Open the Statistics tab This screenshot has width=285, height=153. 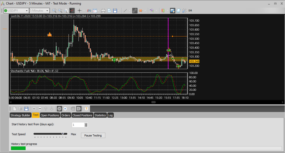point(100,115)
